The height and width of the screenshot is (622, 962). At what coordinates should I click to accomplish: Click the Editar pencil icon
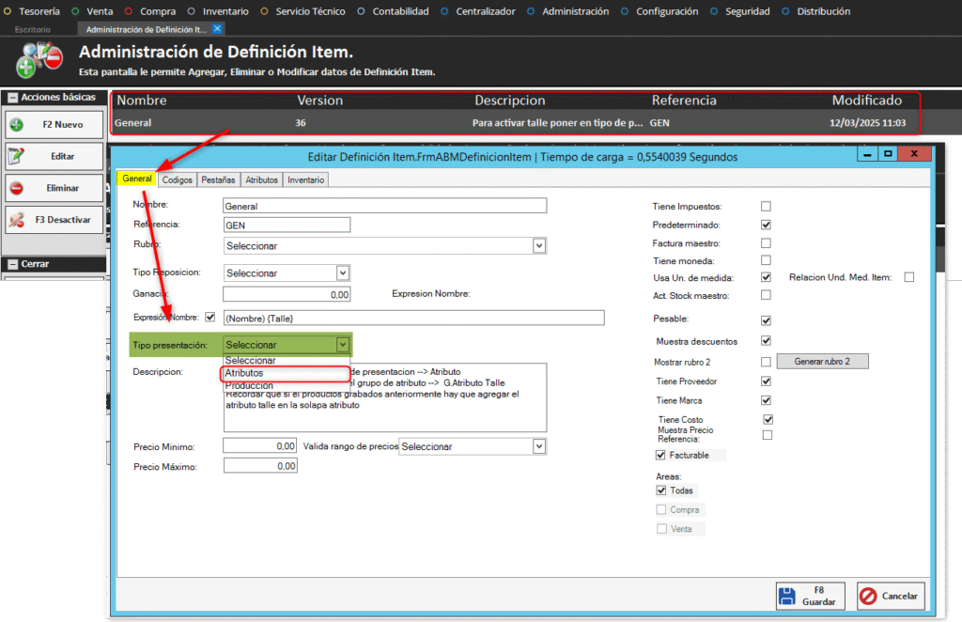[x=17, y=156]
